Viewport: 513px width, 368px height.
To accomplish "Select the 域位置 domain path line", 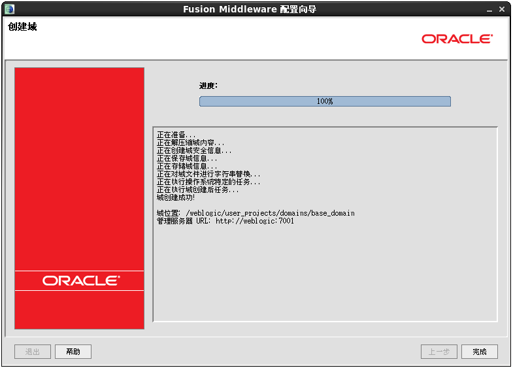I will (256, 213).
